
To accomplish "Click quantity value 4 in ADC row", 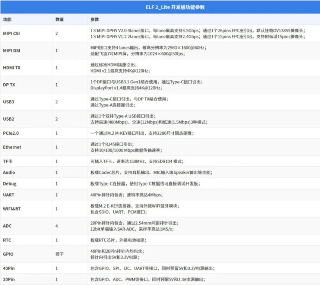I will point(57,226).
